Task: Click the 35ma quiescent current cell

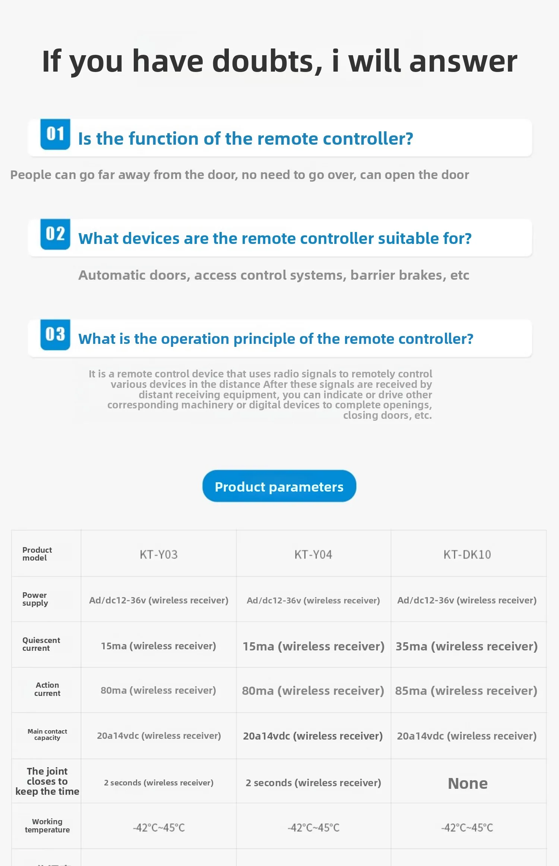Action: [x=467, y=646]
